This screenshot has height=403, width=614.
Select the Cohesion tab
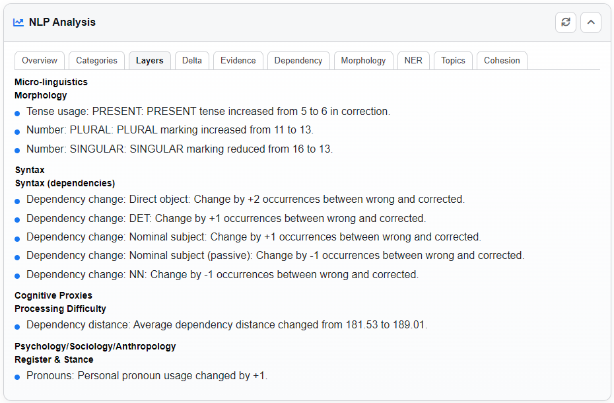[502, 60]
